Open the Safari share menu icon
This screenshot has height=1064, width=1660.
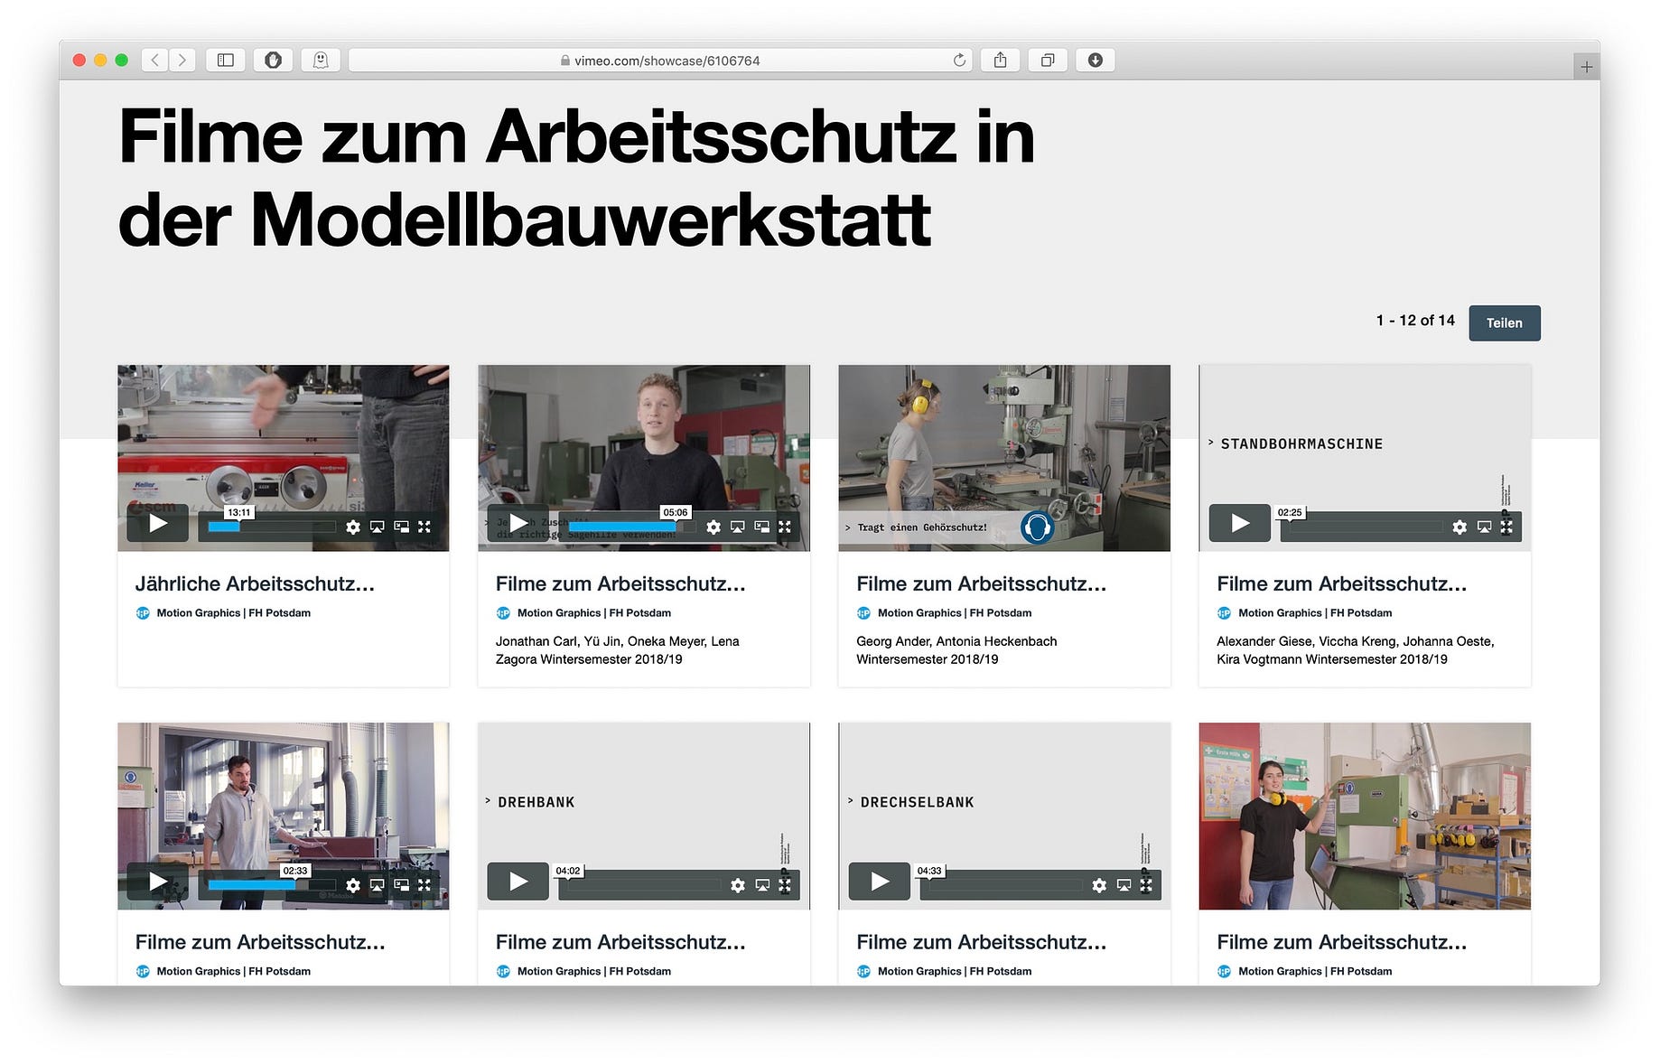[1001, 61]
